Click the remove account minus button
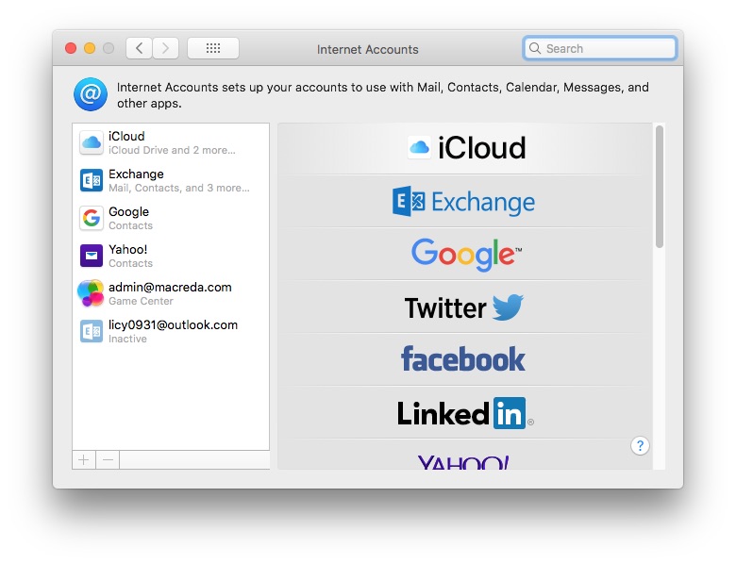The image size is (736, 564). pos(108,460)
